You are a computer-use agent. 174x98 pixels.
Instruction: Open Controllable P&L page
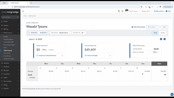(x=8, y=42)
